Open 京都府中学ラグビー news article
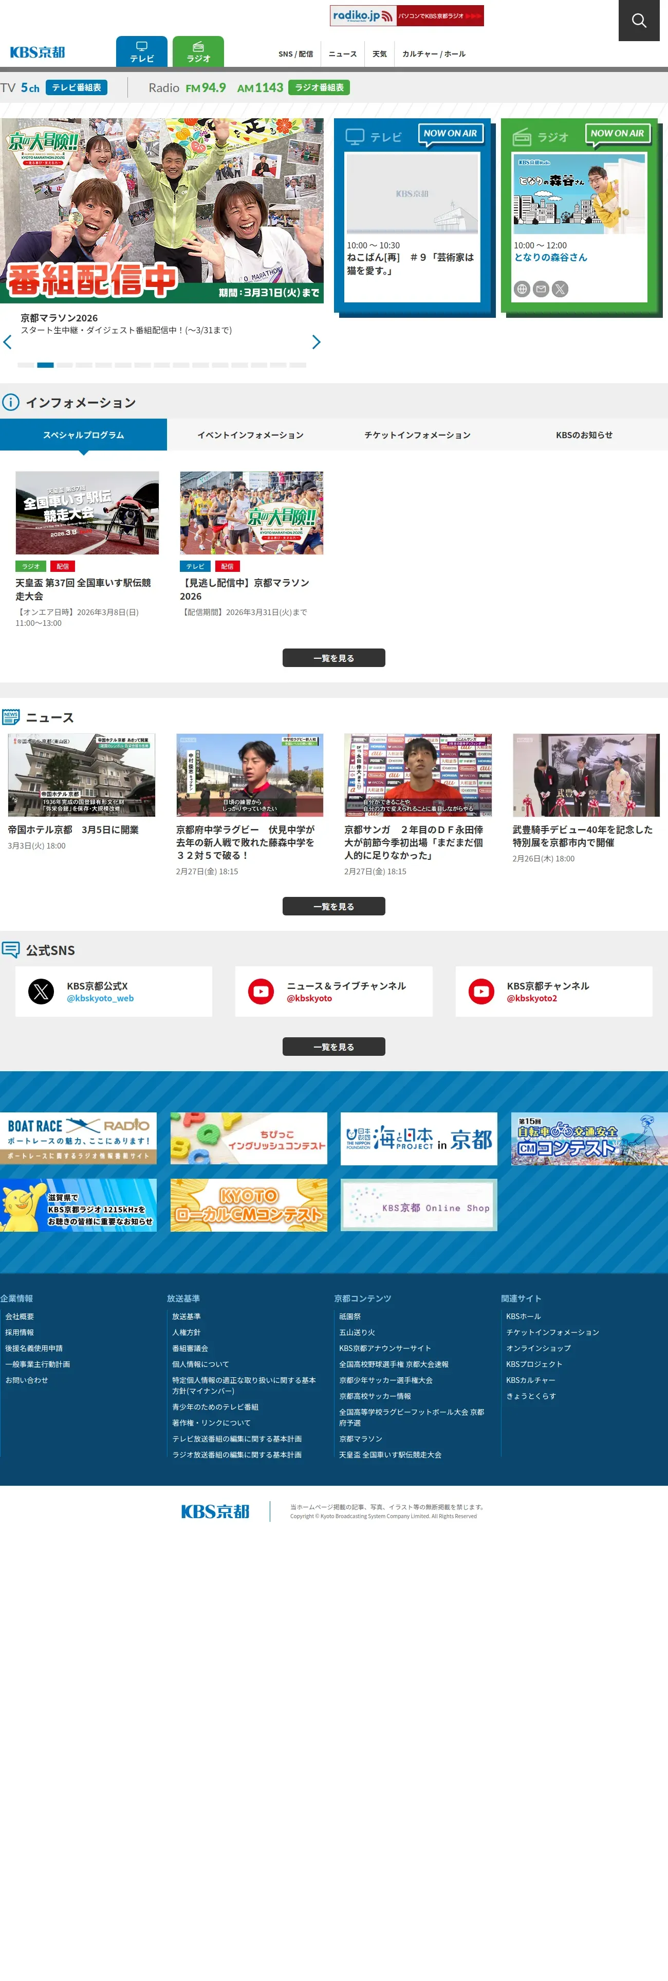This screenshot has height=1981, width=668. [250, 805]
